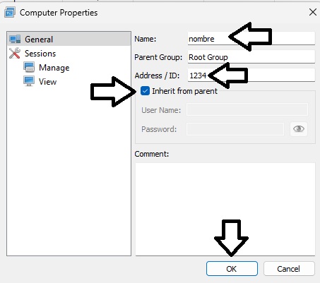Click the Address / ID field
Viewport: 320px width, 283px height.
251,76
